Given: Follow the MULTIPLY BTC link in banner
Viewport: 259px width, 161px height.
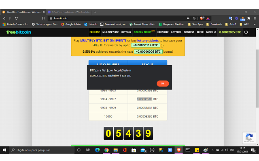Looking at the screenshot, I should [91, 40].
